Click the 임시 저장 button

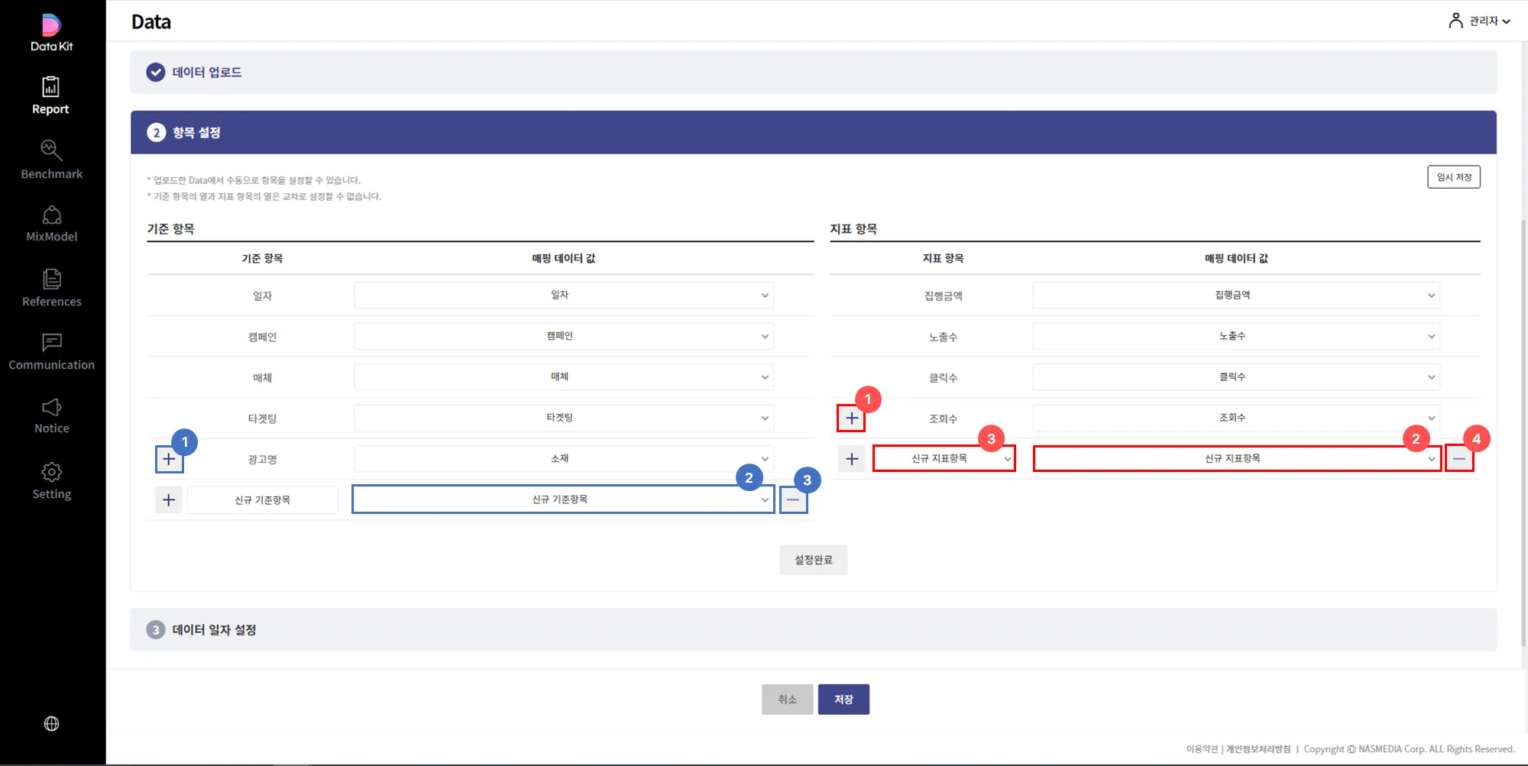pyautogui.click(x=1454, y=177)
